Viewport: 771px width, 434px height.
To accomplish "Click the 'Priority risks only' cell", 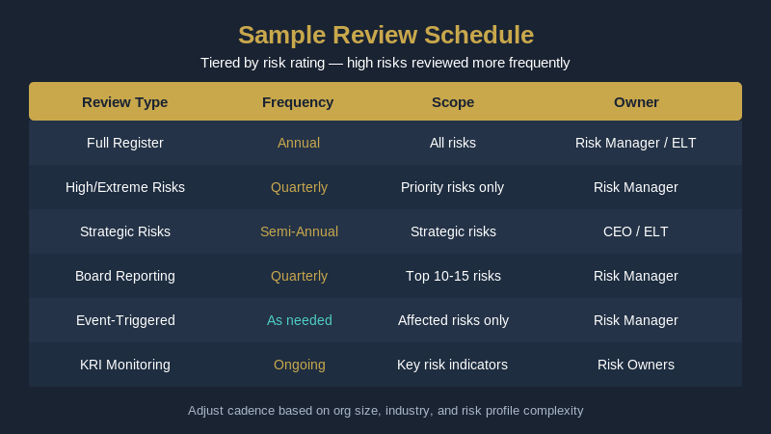I will (452, 187).
